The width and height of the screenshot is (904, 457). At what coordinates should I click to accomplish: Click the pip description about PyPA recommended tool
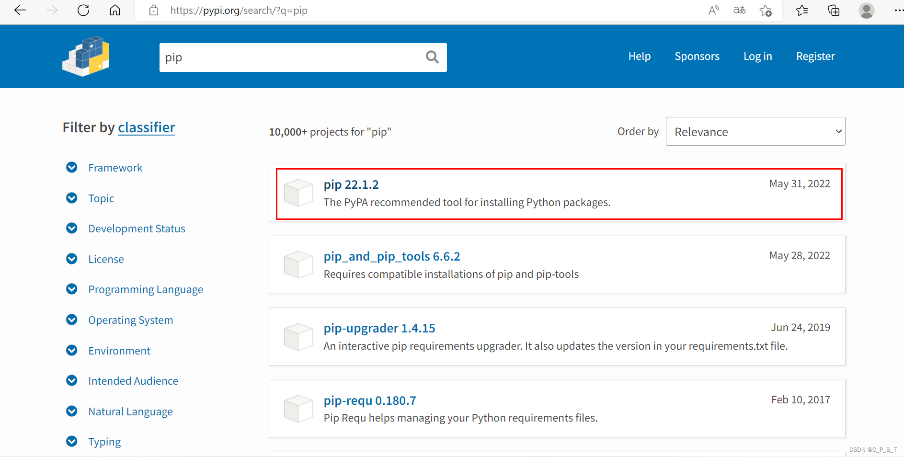pos(467,202)
